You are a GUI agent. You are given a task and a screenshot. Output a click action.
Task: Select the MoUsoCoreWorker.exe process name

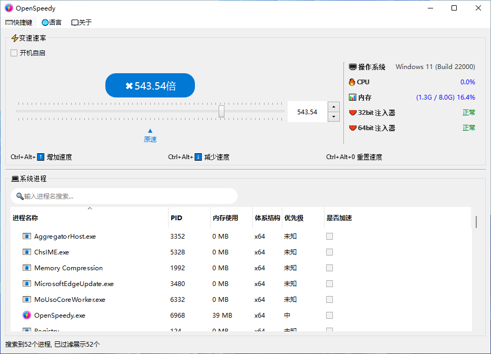[70, 300]
